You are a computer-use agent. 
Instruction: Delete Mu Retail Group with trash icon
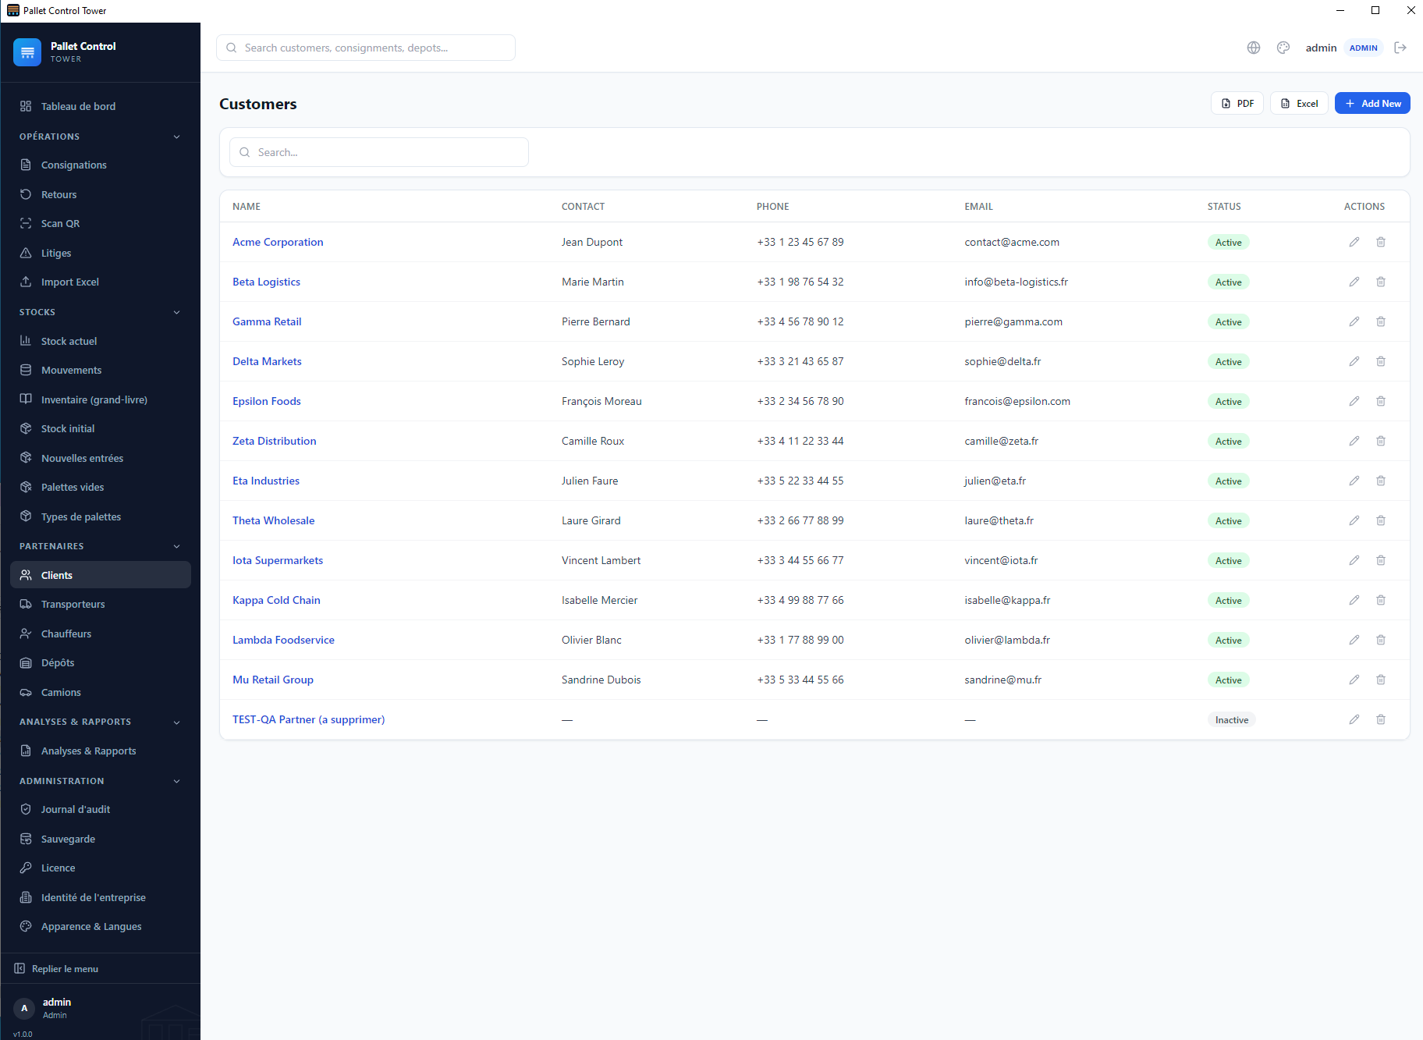(1381, 680)
